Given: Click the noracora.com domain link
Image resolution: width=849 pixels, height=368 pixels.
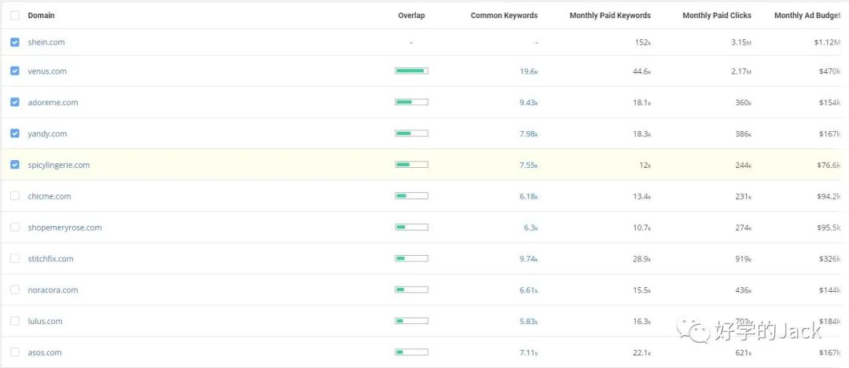Looking at the screenshot, I should (53, 290).
